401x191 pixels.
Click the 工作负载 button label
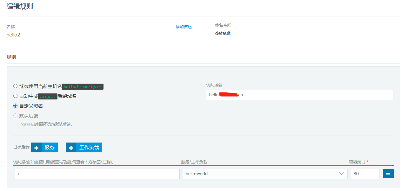point(89,148)
